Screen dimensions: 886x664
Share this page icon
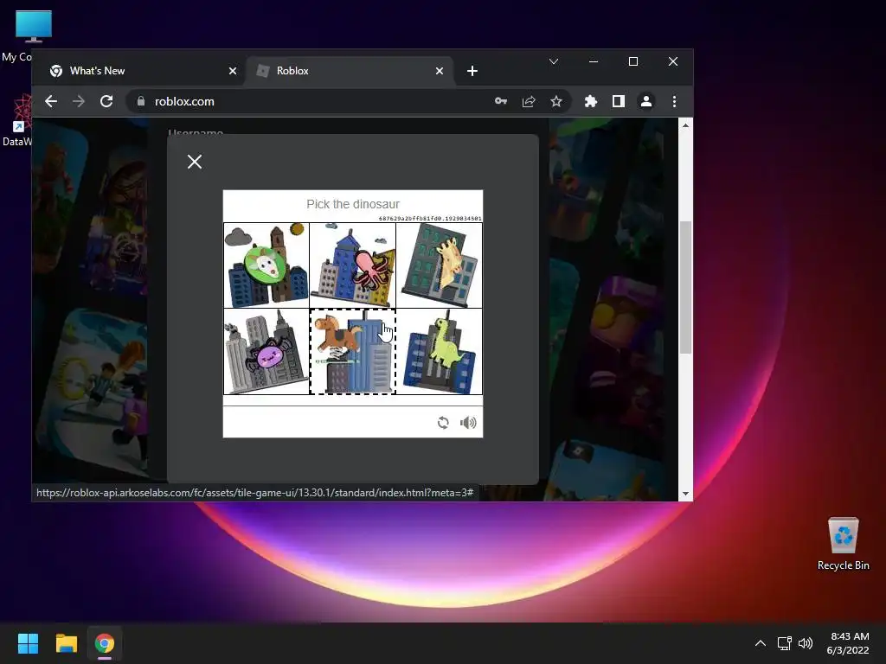point(529,102)
